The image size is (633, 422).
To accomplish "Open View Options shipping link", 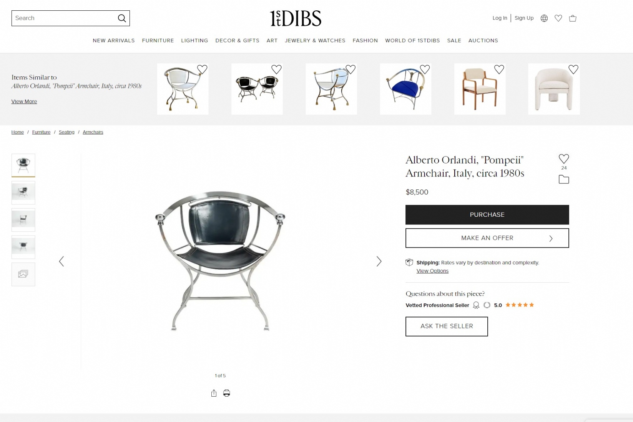I will pos(432,271).
